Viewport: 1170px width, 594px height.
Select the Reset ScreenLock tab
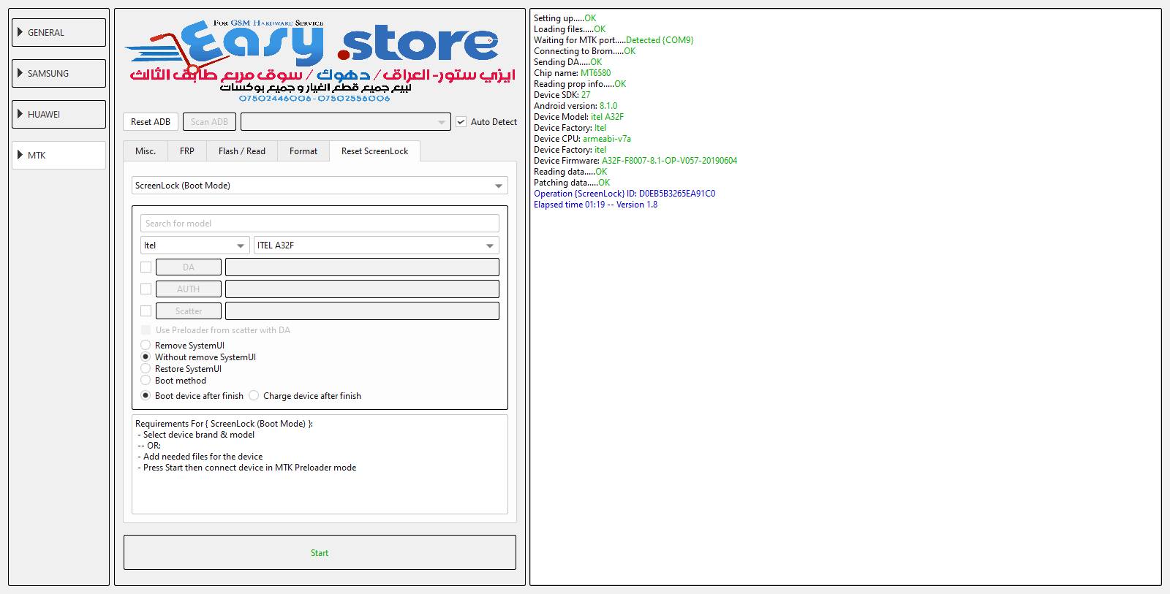375,151
